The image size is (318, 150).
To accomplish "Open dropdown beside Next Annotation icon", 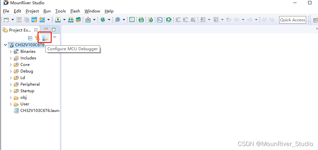I will (x=209, y=20).
